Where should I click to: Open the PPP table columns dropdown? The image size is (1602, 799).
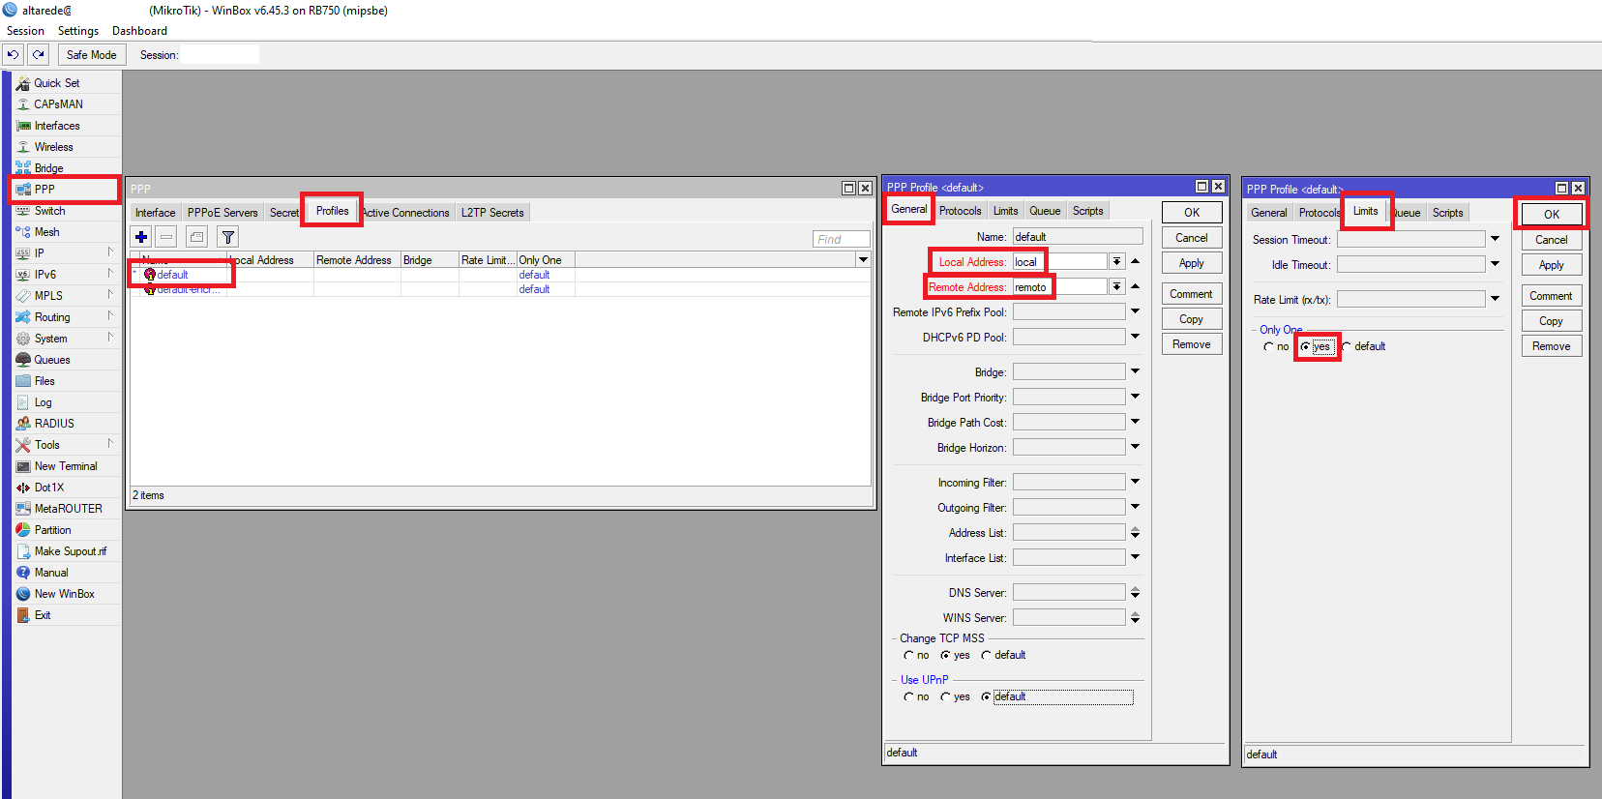pos(863,260)
